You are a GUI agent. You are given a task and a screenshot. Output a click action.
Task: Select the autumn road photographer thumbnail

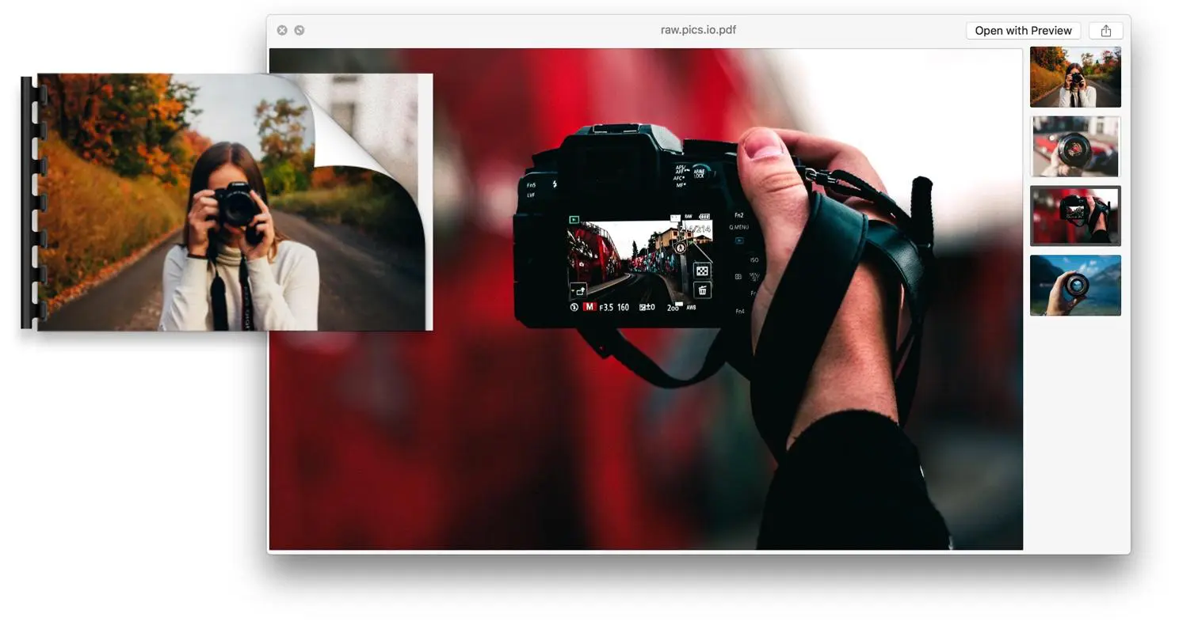tap(1074, 77)
